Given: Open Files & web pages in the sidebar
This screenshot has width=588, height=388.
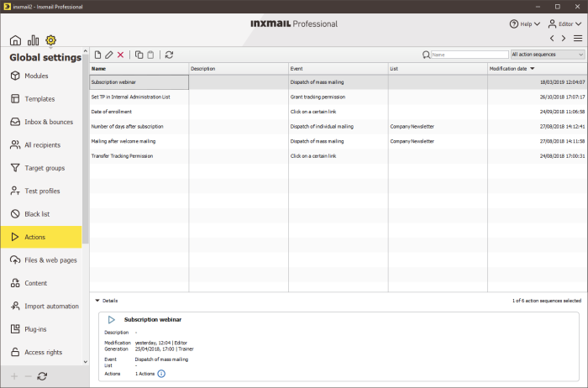Looking at the screenshot, I should click(41, 260).
